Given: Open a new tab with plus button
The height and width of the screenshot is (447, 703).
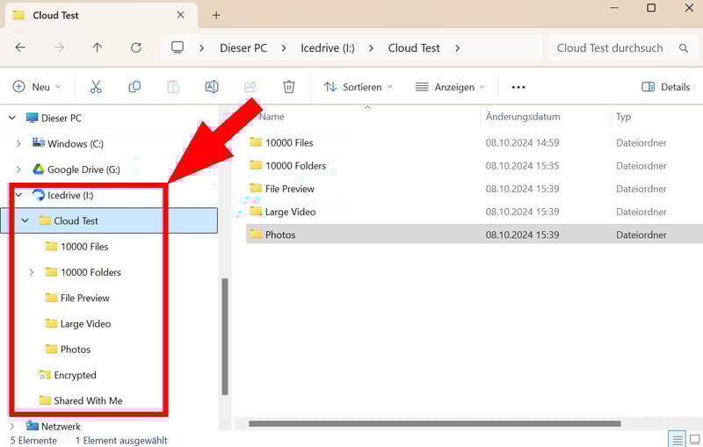Looking at the screenshot, I should coord(216,15).
